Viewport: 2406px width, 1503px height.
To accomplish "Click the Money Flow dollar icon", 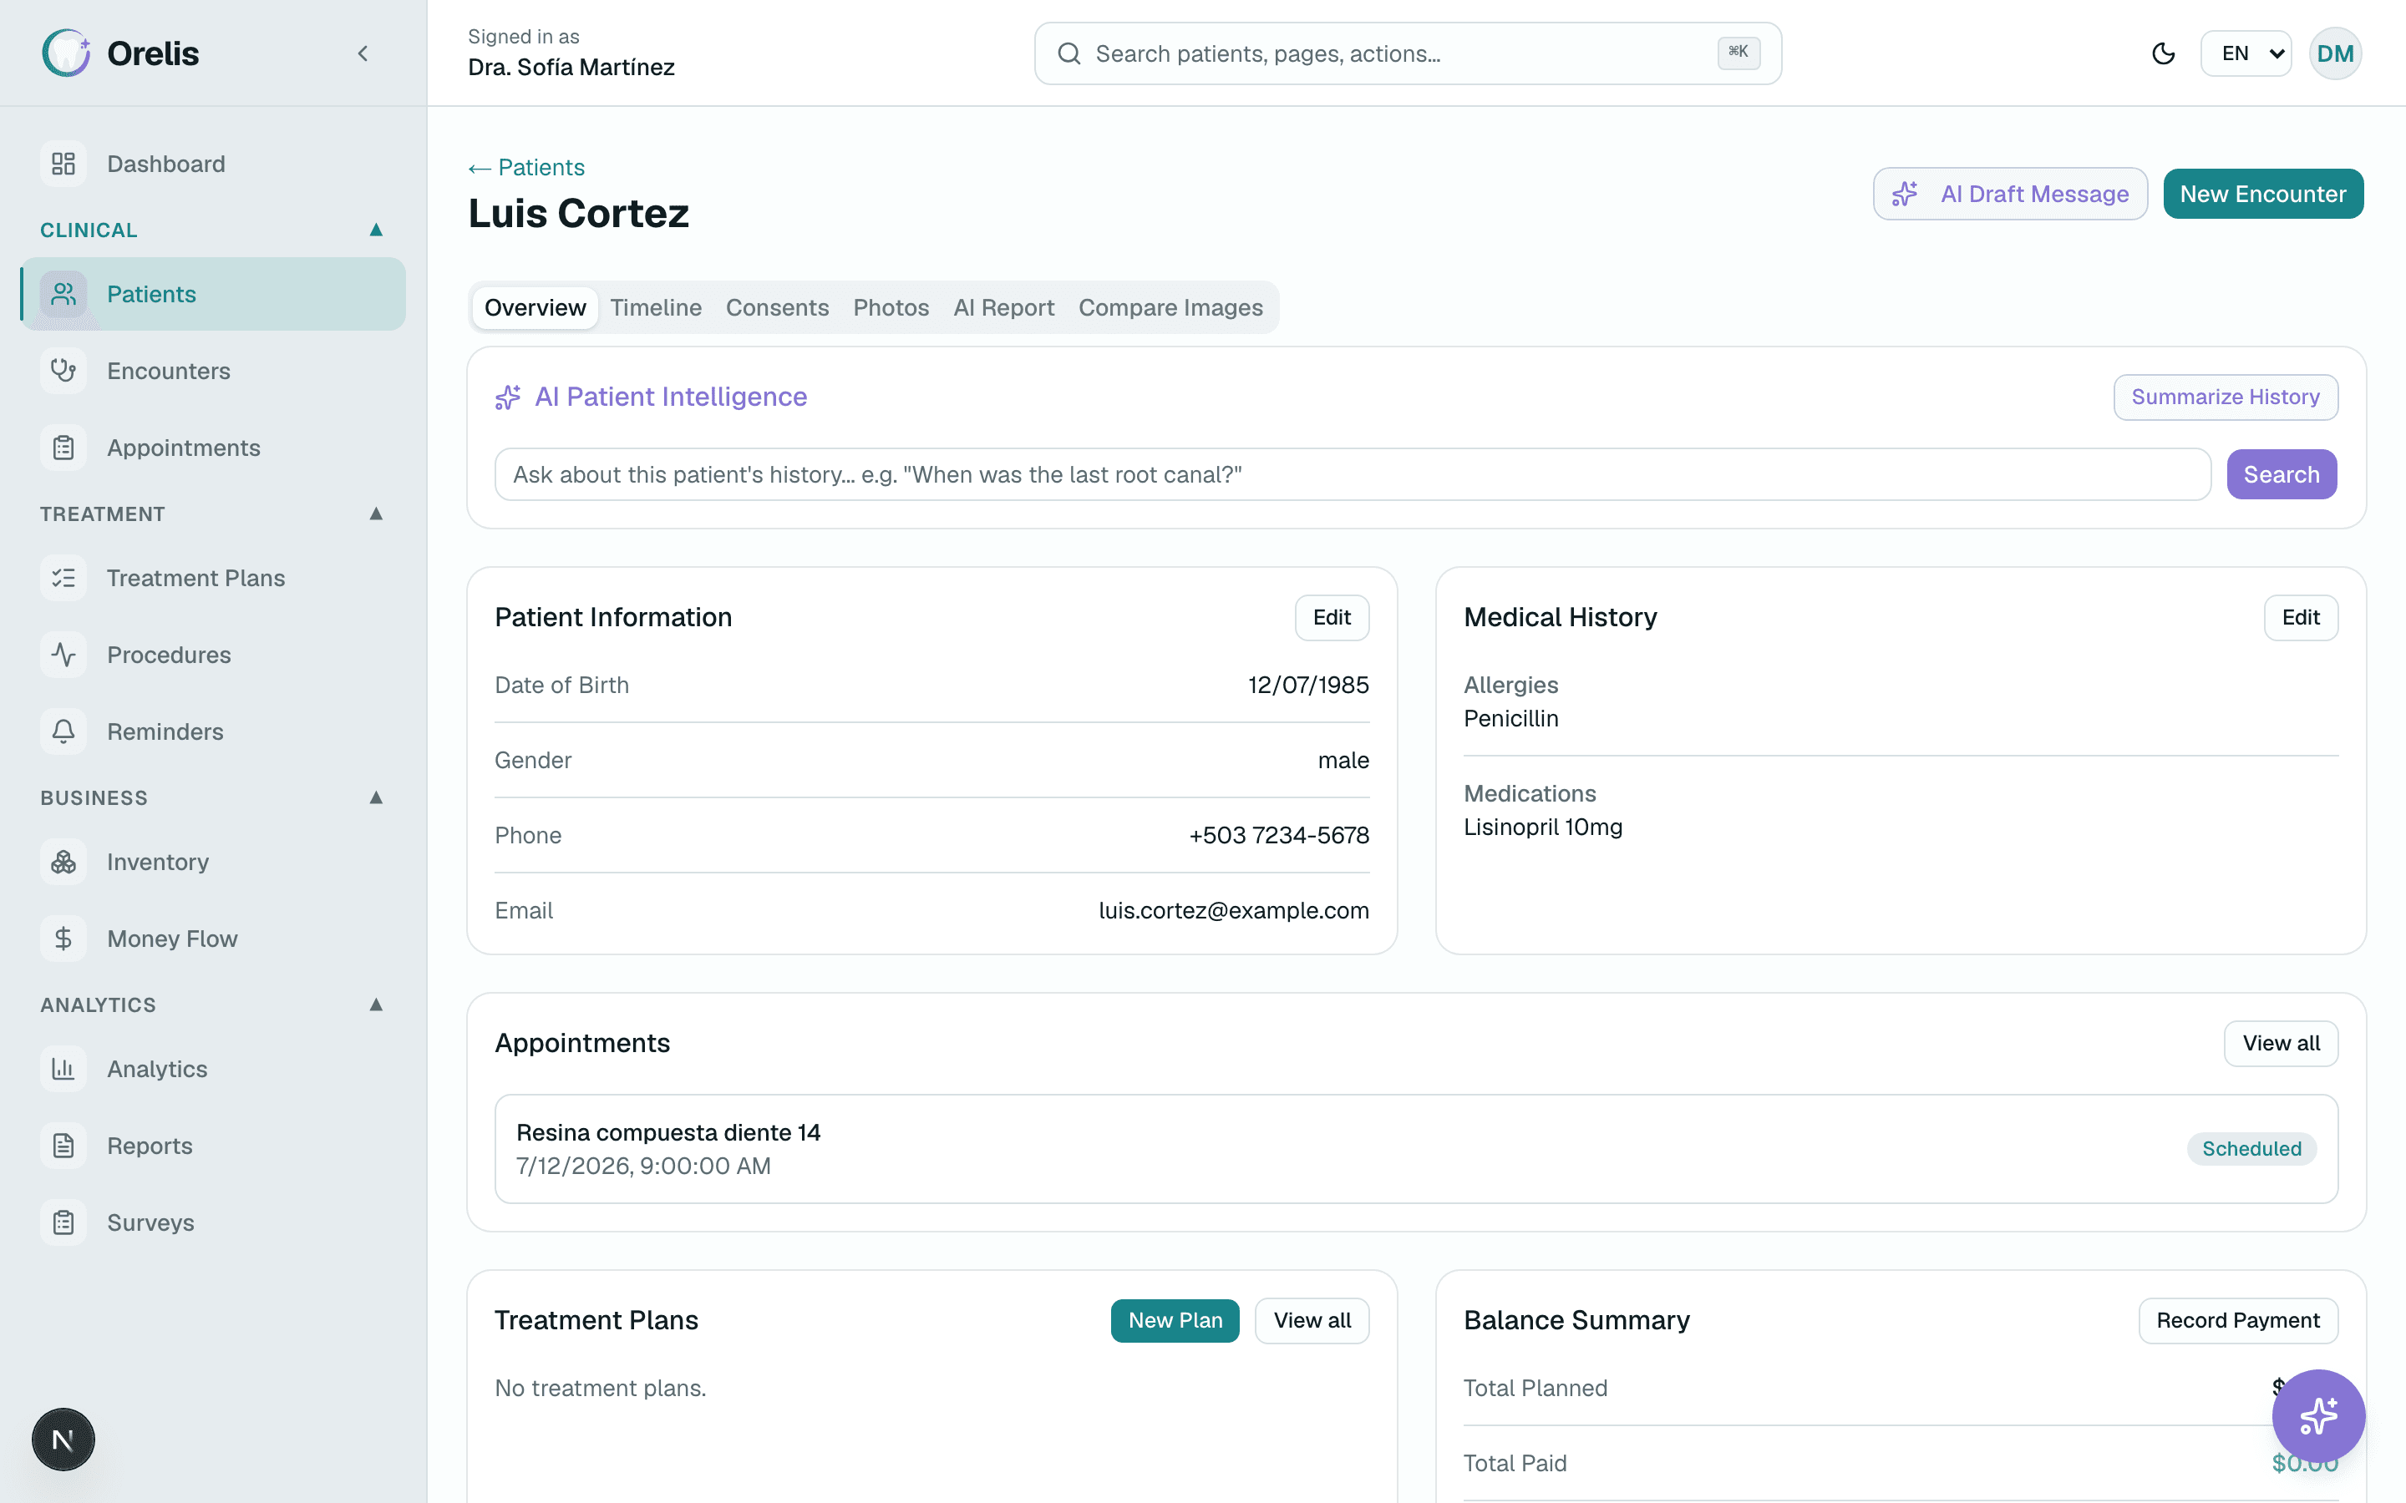I will click(63, 939).
